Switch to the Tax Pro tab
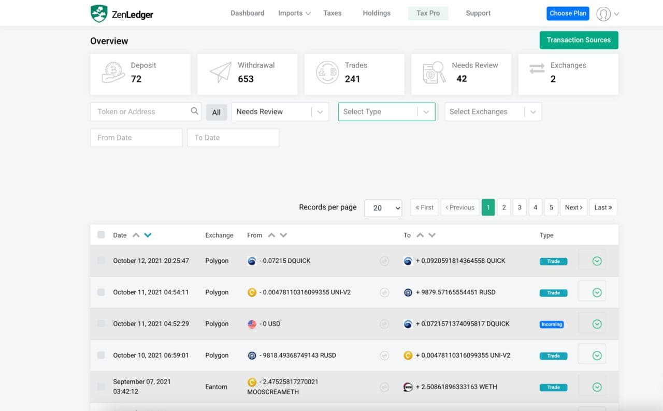 (428, 12)
